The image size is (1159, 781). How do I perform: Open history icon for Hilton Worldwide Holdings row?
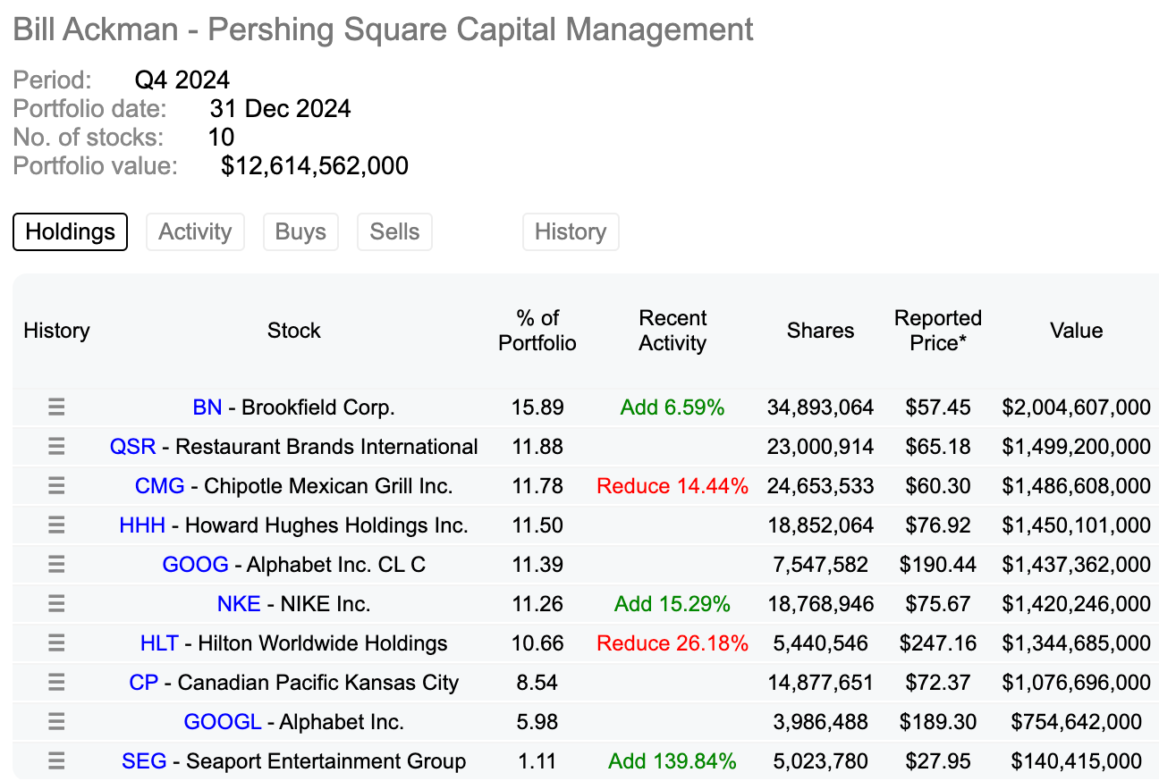pyautogui.click(x=56, y=643)
